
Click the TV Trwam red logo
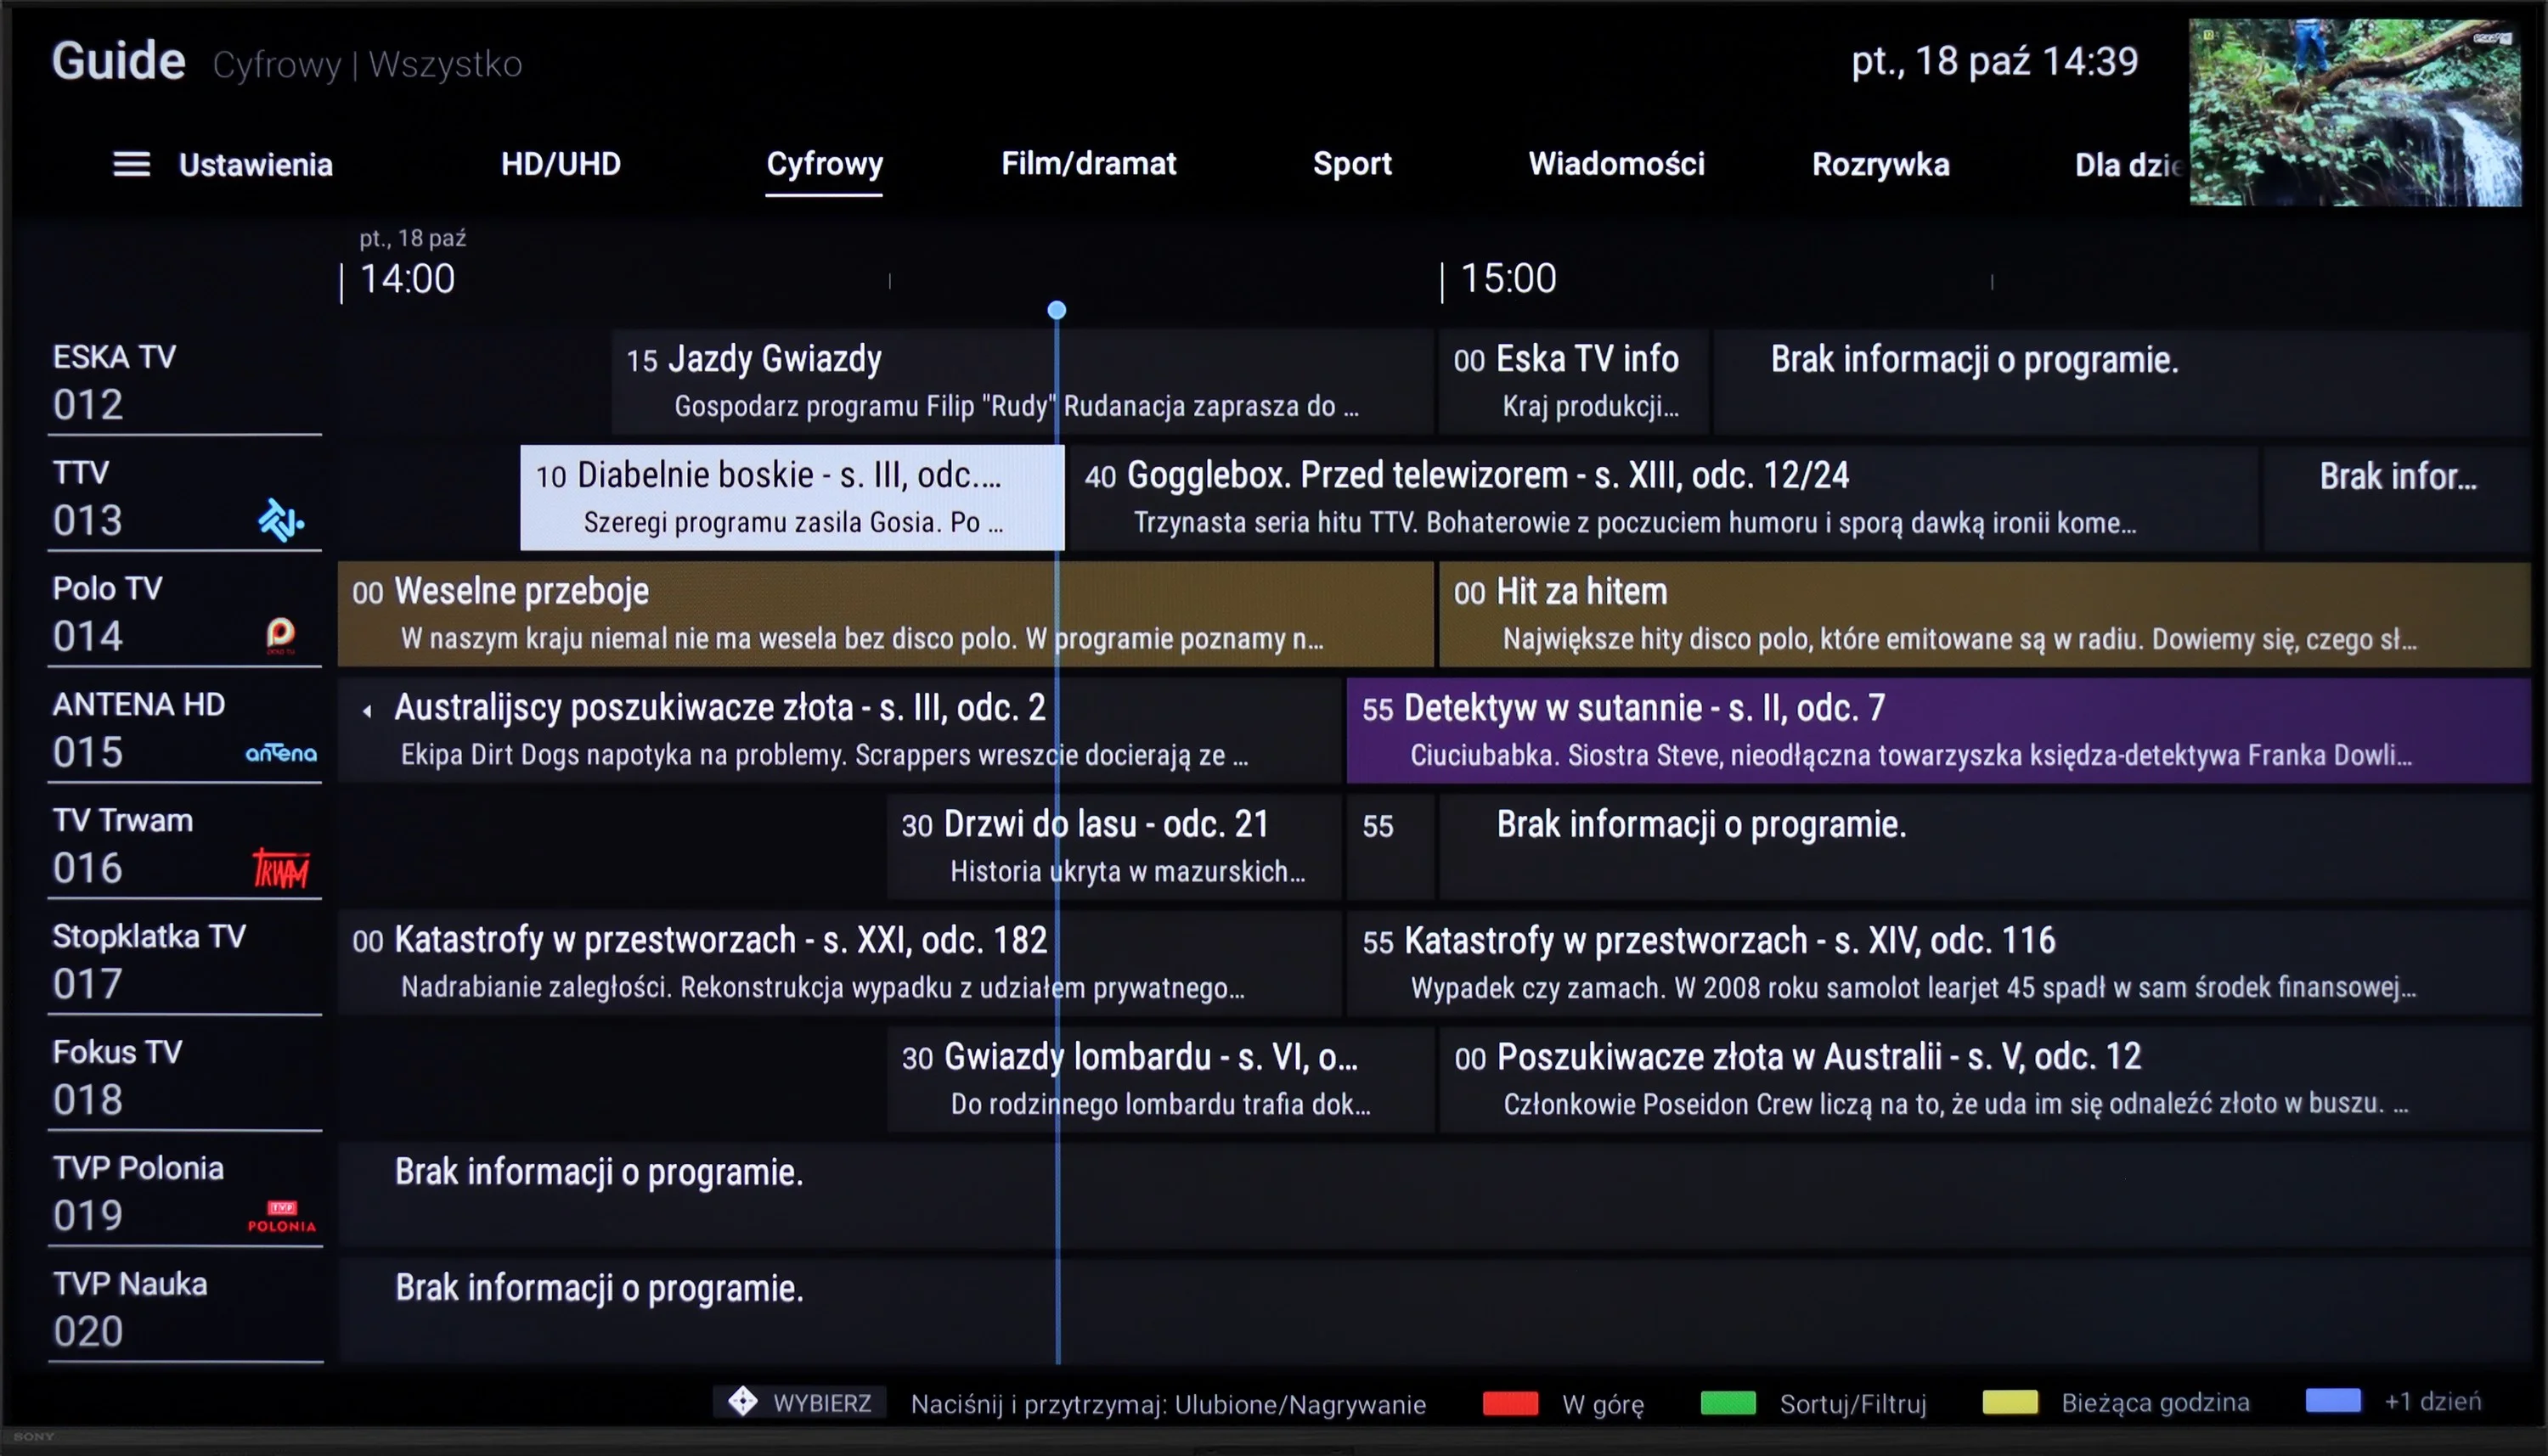pyautogui.click(x=281, y=868)
